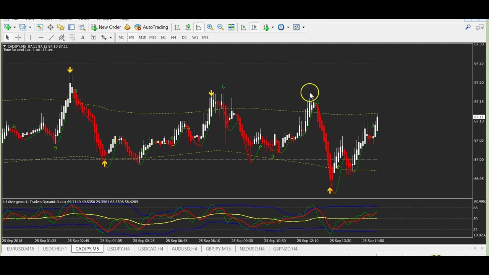Select the CADJPY,M5 chart tab
The image size is (489, 275).
click(87, 249)
